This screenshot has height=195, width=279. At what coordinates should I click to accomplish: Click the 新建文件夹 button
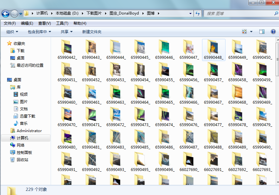92,32
